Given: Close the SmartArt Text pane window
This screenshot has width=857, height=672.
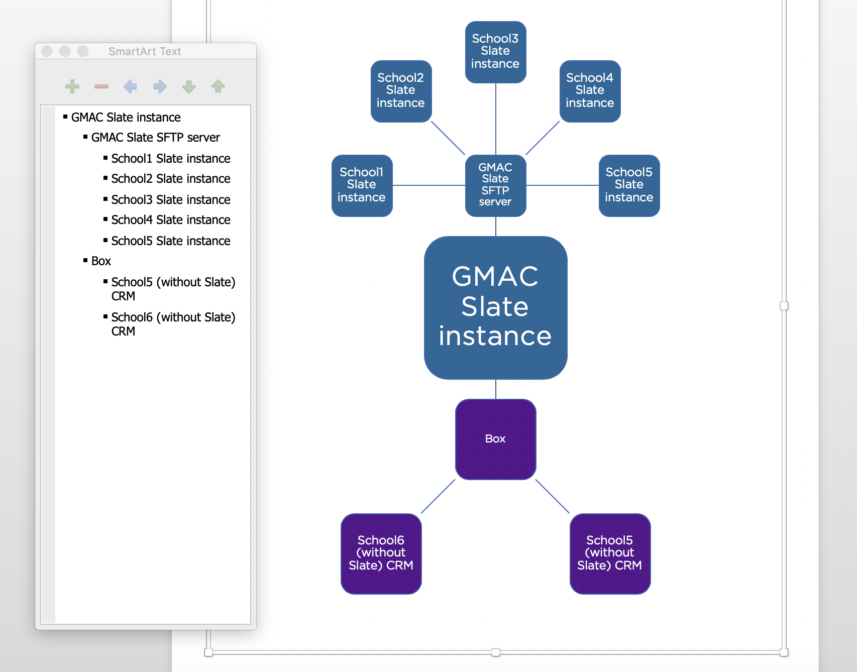Looking at the screenshot, I should [x=47, y=51].
